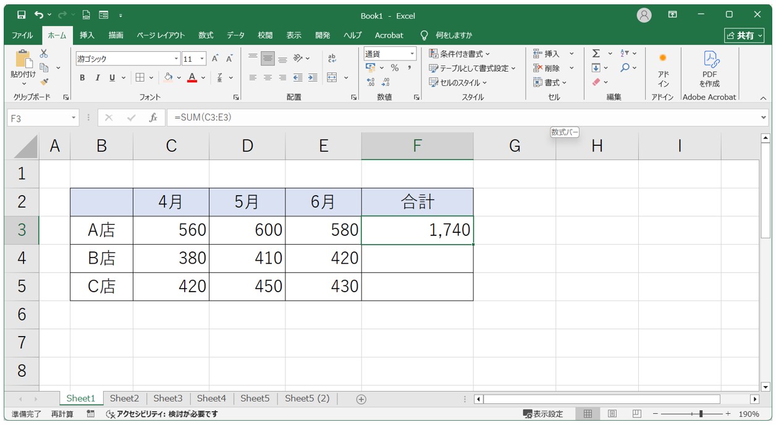Click the font color red swatch button
The image size is (776, 425).
pyautogui.click(x=192, y=78)
